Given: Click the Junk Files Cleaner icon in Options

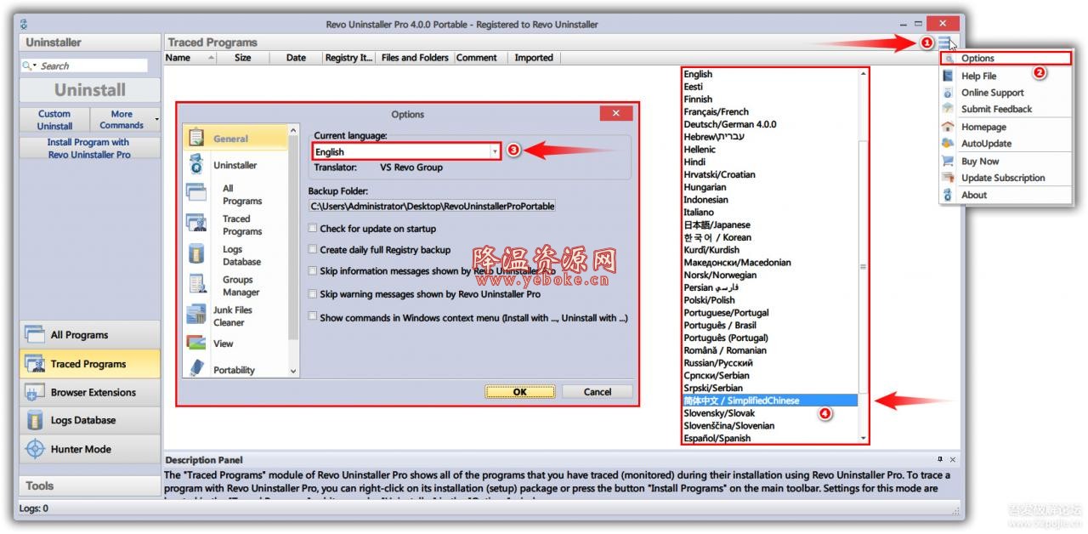Looking at the screenshot, I should (x=196, y=315).
